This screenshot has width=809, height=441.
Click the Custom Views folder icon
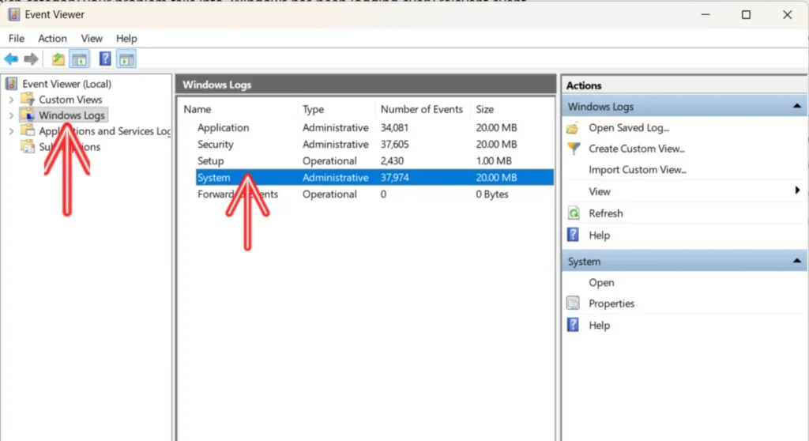pyautogui.click(x=28, y=99)
